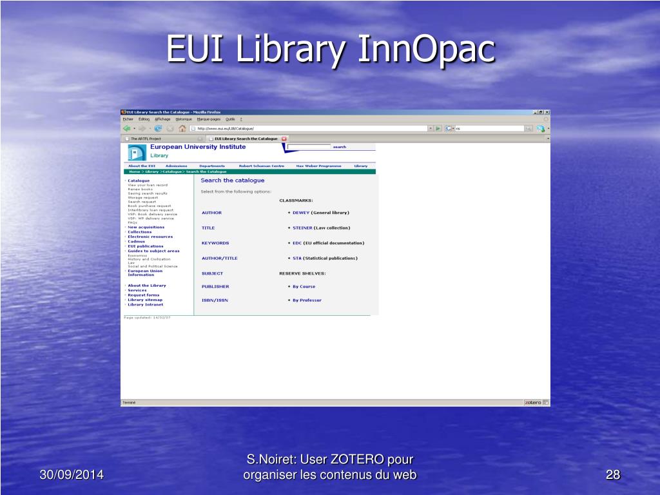Screen dimensions: 660x495
Task: Switch to The ARTFL Project tab
Action: point(163,139)
